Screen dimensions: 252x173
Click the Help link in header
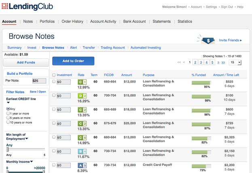click(x=240, y=7)
